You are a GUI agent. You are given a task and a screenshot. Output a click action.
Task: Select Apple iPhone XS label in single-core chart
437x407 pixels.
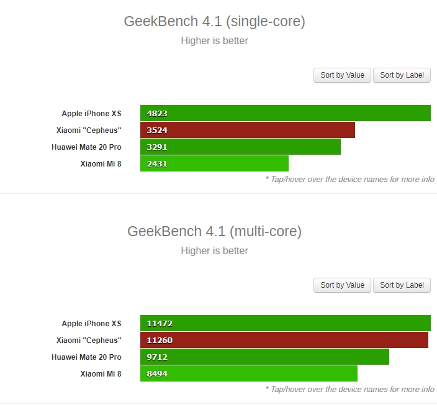(x=91, y=114)
